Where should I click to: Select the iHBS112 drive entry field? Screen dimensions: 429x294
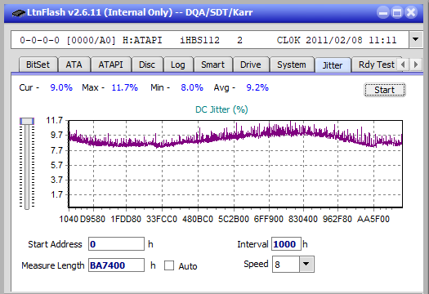tap(210, 40)
